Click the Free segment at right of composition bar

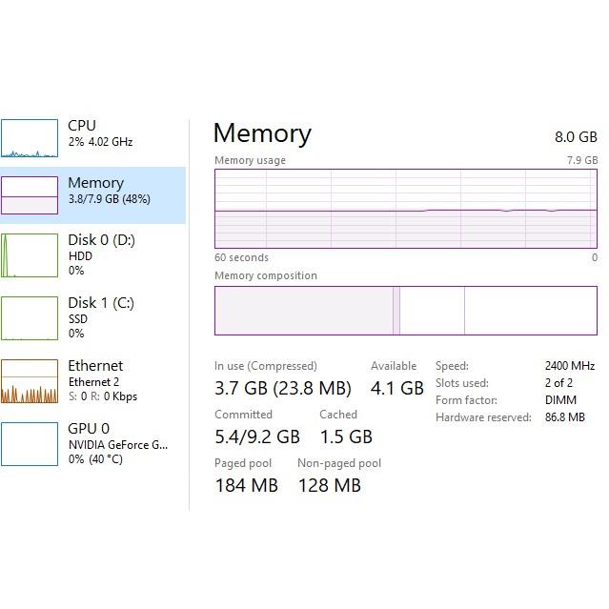point(530,311)
